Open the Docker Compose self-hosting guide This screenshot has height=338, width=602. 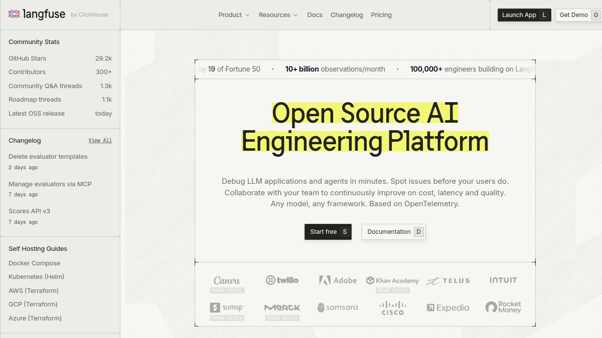tap(34, 263)
